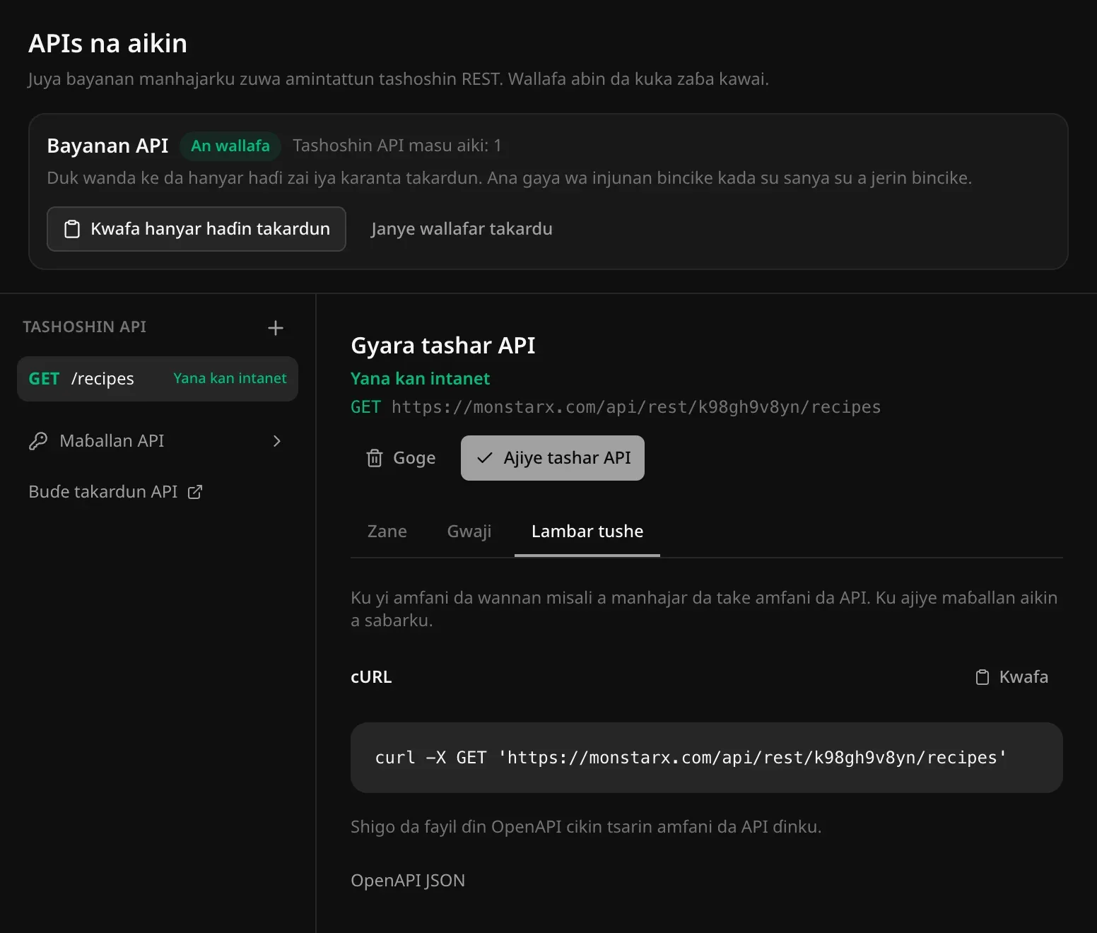Click the Bayanan API card title
This screenshot has width=1097, height=933.
[107, 146]
